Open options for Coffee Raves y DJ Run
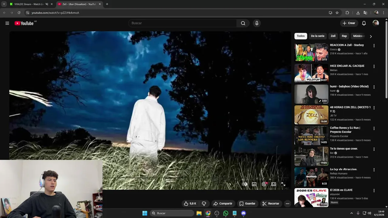 coord(374,128)
